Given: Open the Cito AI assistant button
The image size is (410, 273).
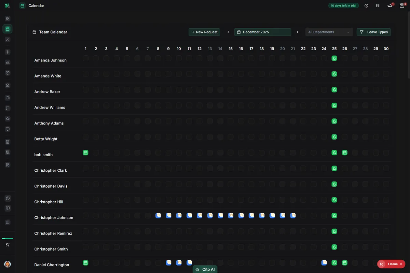Looking at the screenshot, I should click(x=205, y=269).
